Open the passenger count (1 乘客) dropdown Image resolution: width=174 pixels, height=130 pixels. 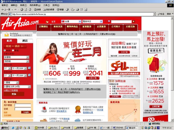pyautogui.click(x=11, y=83)
